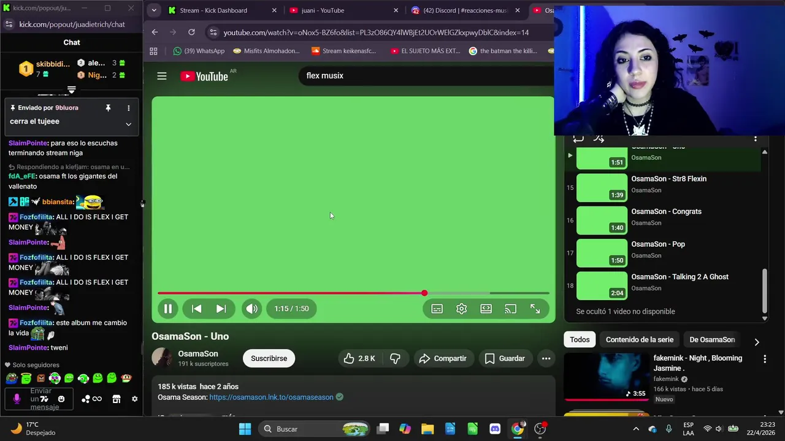Unpin message using the pin icon
785x441 pixels.
108,108
